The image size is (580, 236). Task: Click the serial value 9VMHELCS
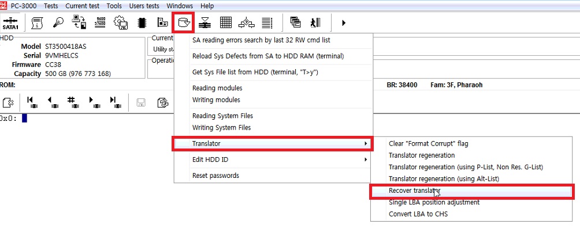click(x=62, y=56)
